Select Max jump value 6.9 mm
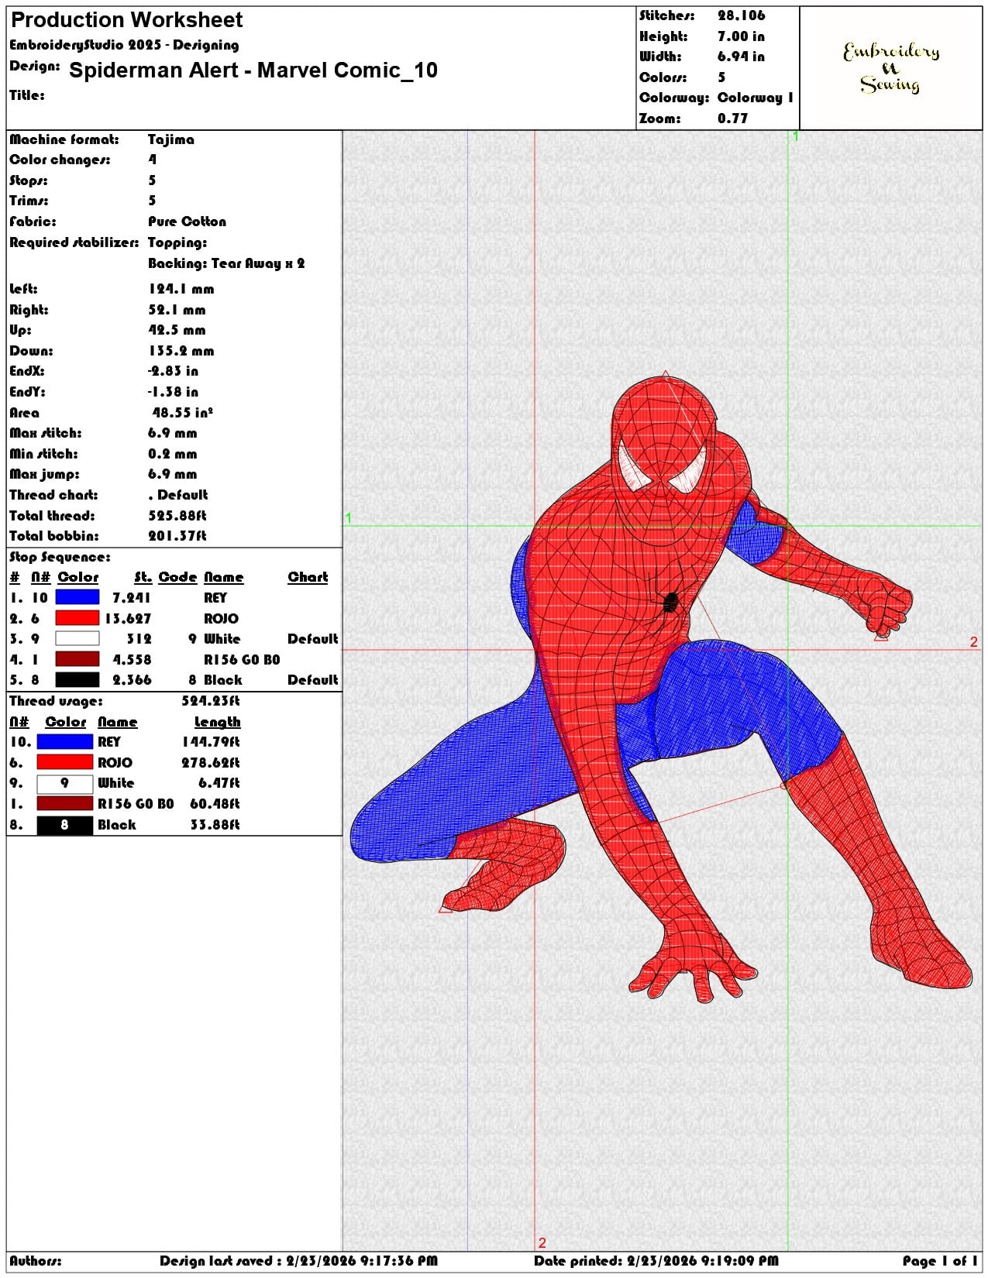Image resolution: width=988 pixels, height=1278 pixels. pyautogui.click(x=172, y=474)
